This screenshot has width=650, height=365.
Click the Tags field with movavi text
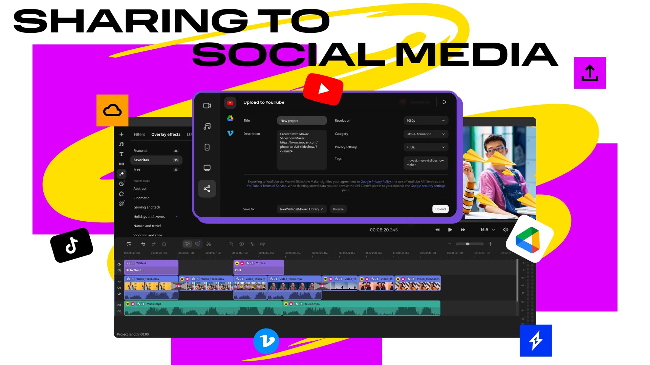[x=426, y=163]
